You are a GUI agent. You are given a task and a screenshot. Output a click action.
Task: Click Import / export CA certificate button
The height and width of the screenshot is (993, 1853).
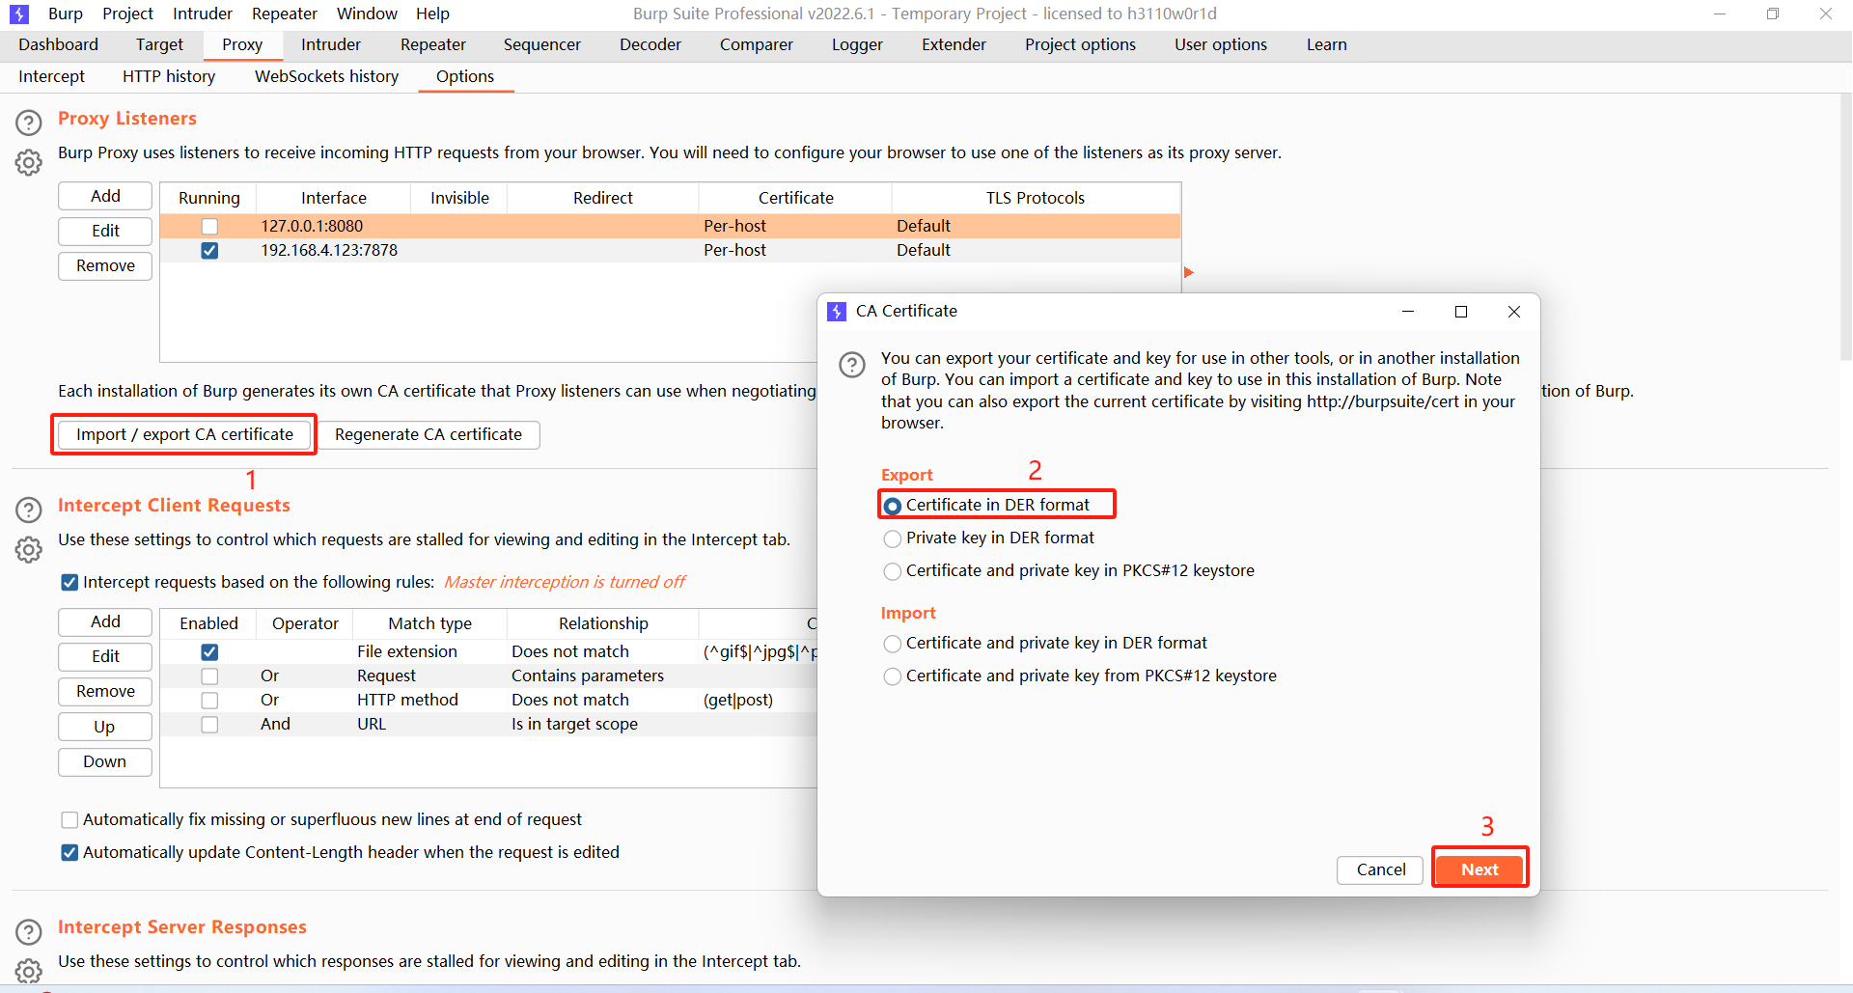184,434
